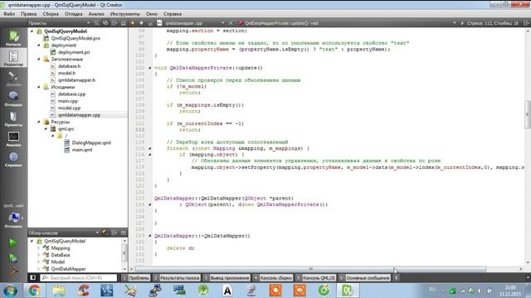Fold the constructor at line 124
The image size is (531, 298).
149,204
